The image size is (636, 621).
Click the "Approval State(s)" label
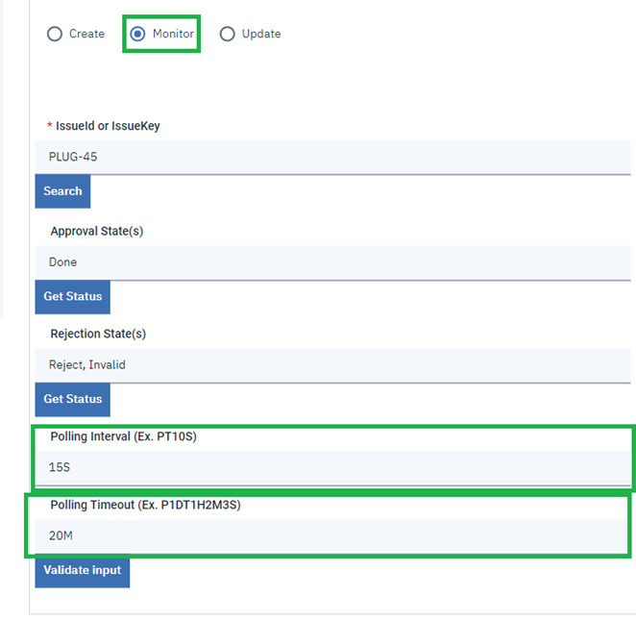(x=96, y=231)
